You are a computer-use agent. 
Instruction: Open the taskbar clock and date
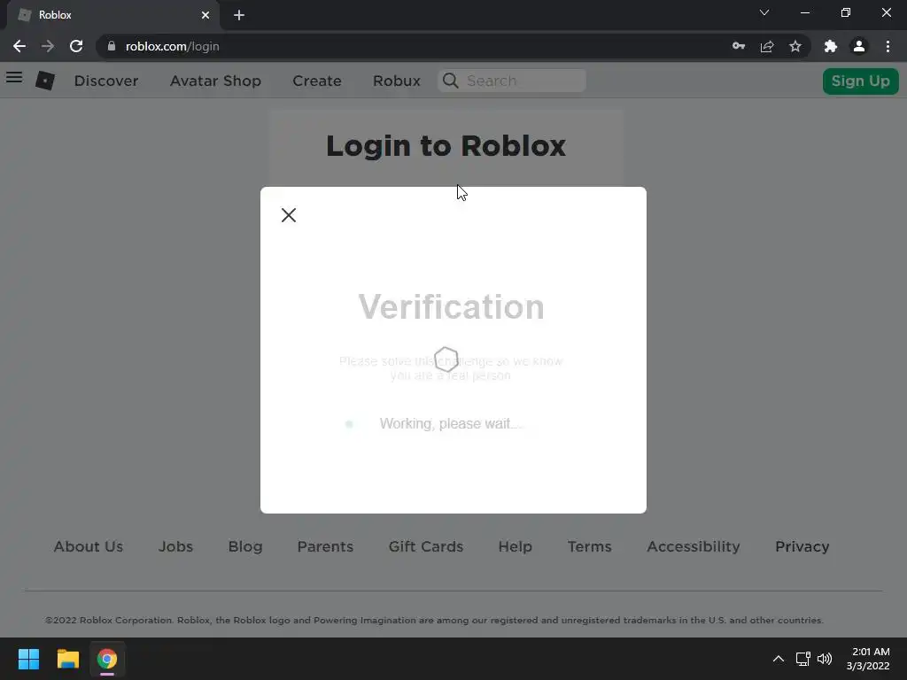click(868, 659)
